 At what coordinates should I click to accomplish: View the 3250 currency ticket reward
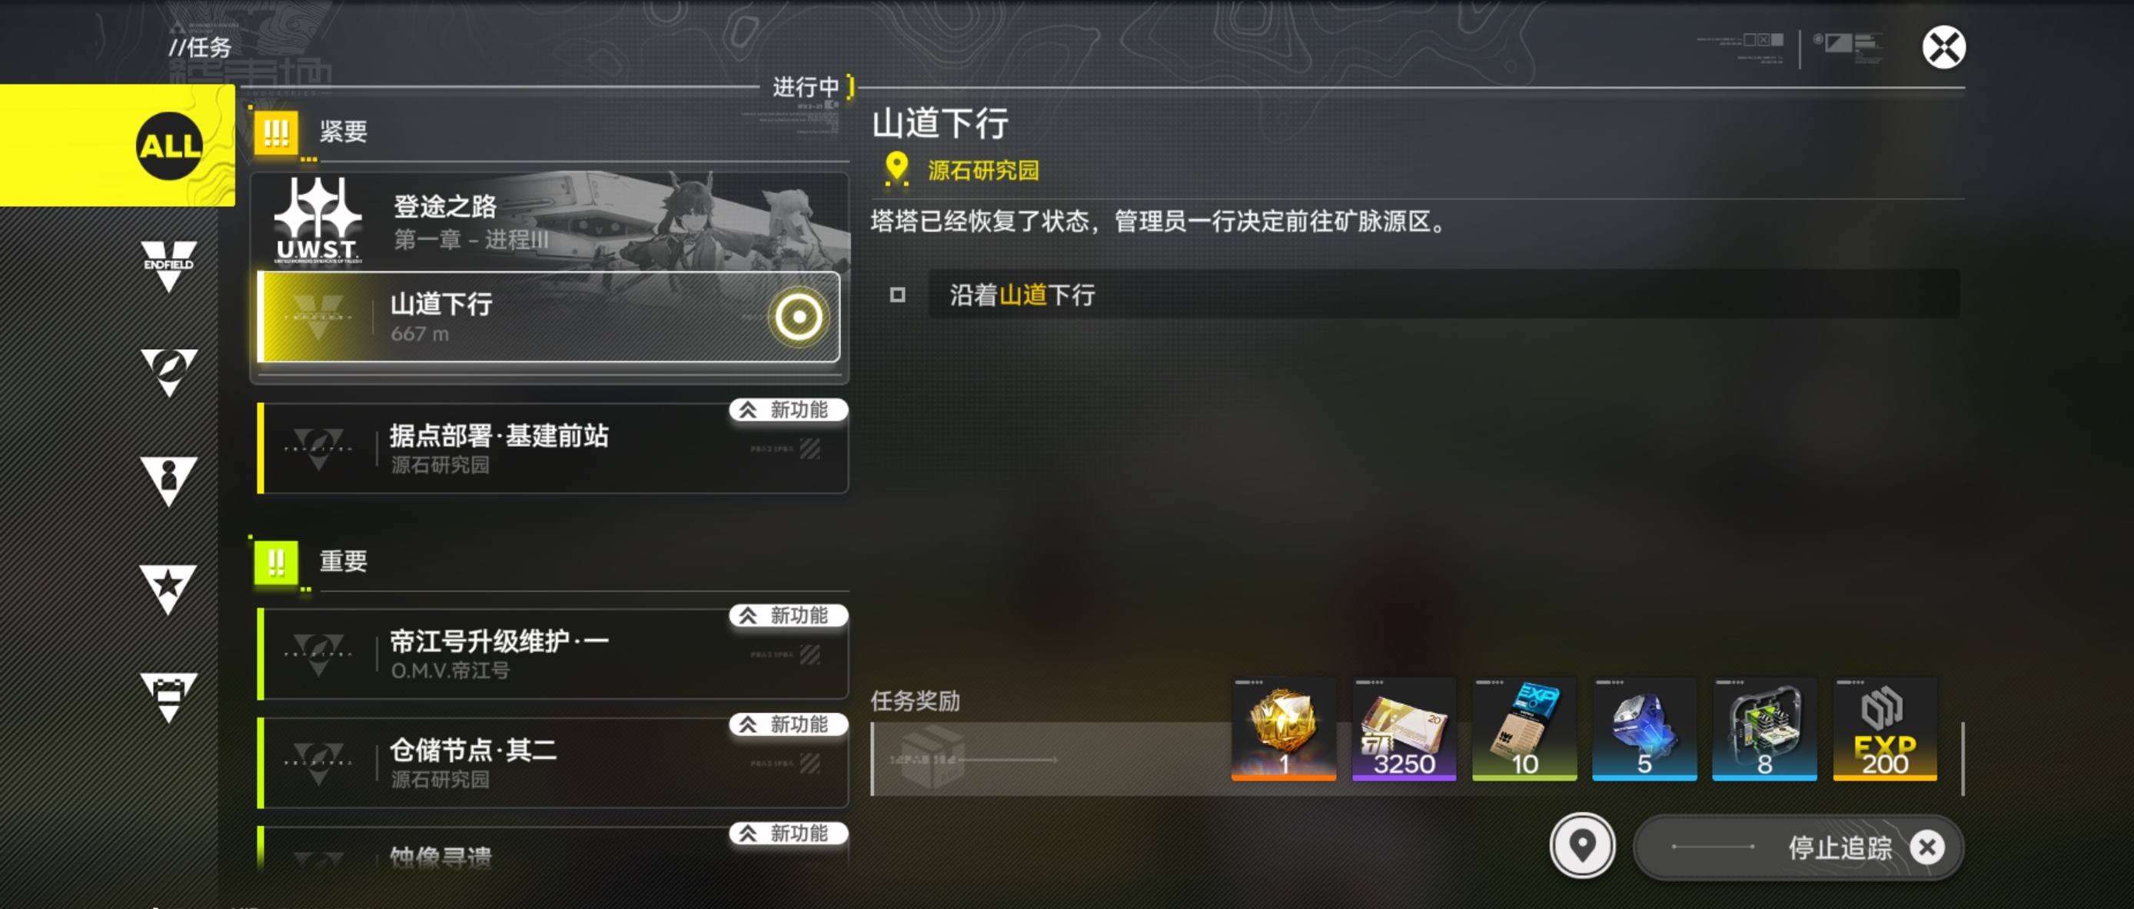(x=1404, y=729)
